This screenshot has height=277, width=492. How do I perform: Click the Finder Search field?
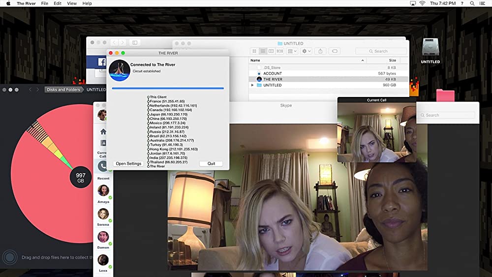[381, 51]
